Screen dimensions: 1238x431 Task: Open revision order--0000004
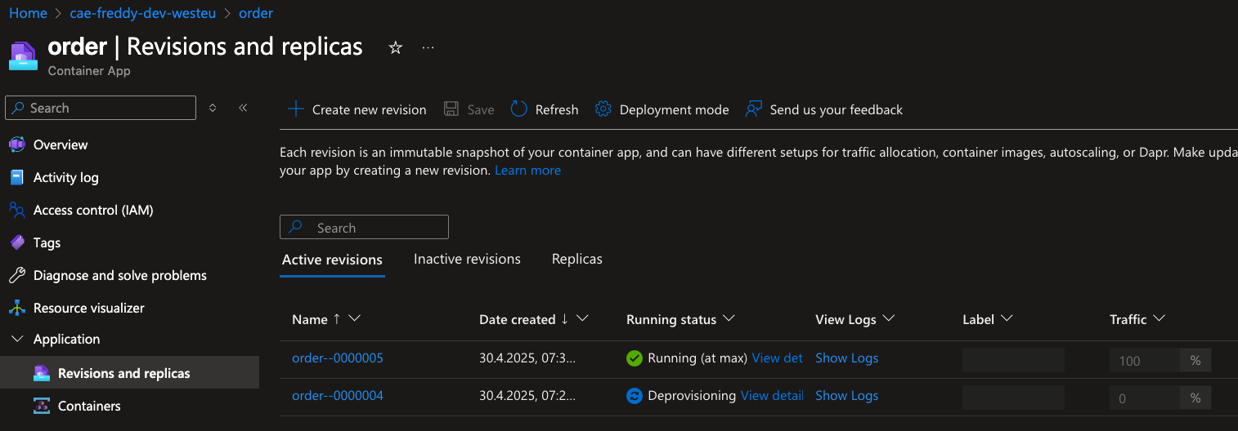(338, 396)
